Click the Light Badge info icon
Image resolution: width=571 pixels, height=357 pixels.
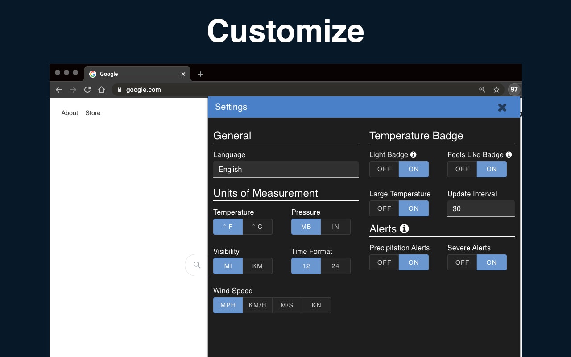coord(414,154)
